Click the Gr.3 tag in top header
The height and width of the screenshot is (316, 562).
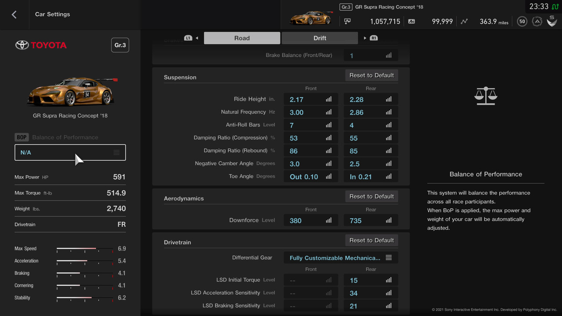346,7
